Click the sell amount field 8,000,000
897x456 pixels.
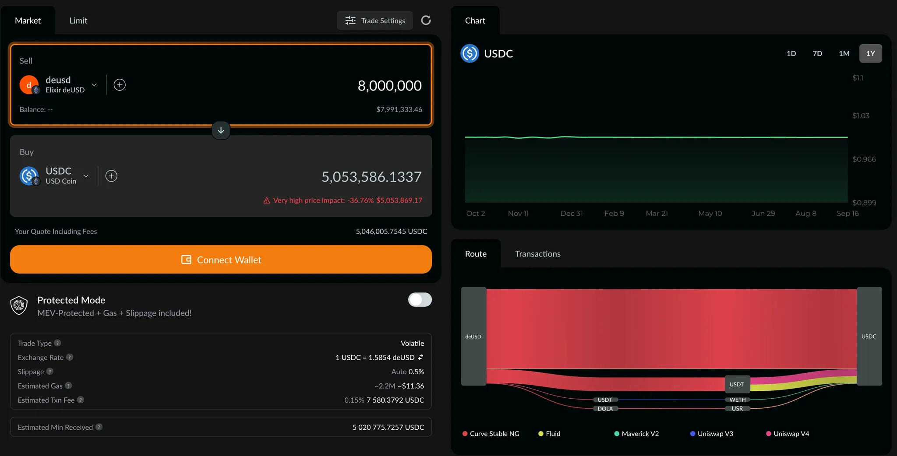click(389, 85)
